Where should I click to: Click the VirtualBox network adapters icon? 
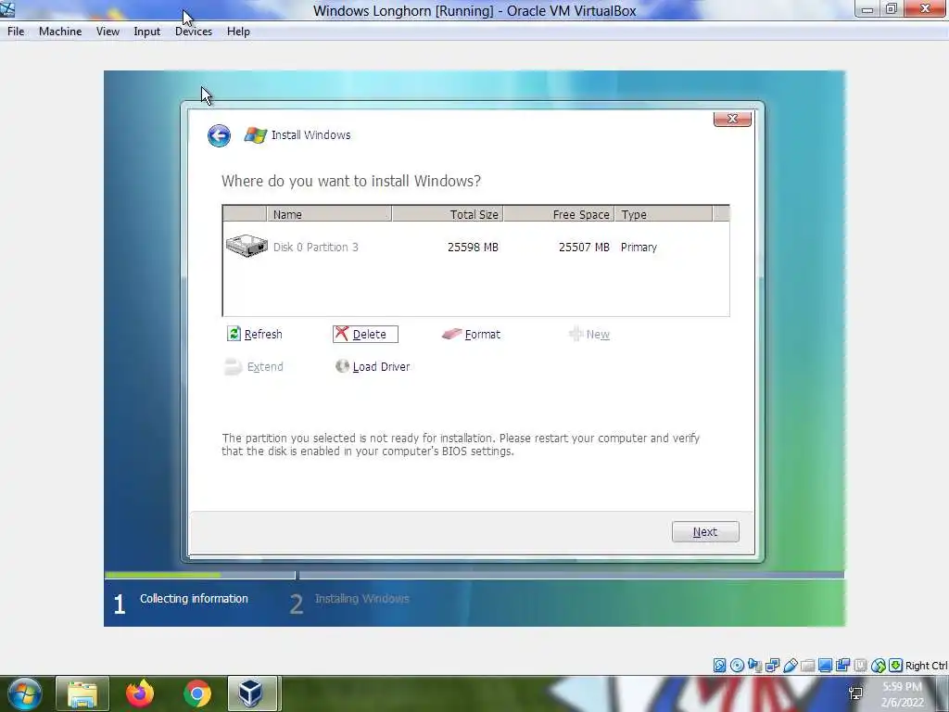(772, 666)
